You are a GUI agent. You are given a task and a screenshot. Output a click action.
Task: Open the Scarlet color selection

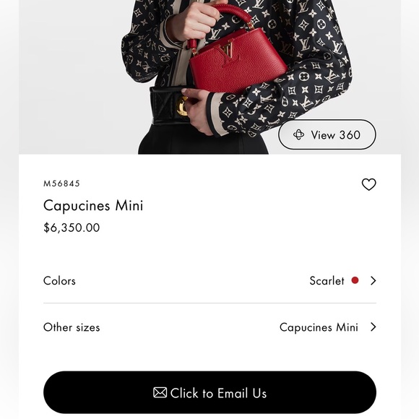pos(327,281)
